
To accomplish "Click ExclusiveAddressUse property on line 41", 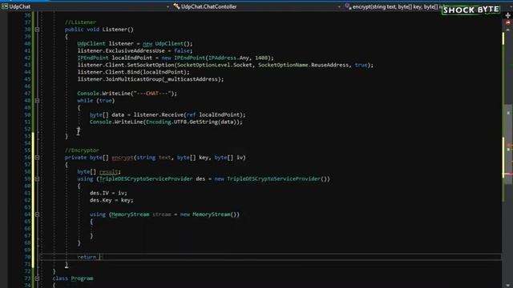I will [x=136, y=50].
